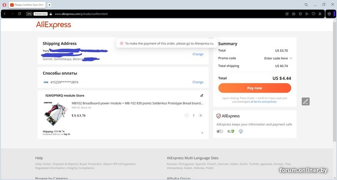The width and height of the screenshot is (337, 180).
Task: Click the orange Pay now button
Action: tap(255, 88)
